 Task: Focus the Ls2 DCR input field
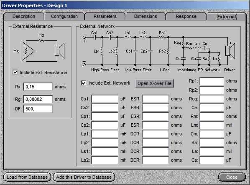(x=155, y=160)
